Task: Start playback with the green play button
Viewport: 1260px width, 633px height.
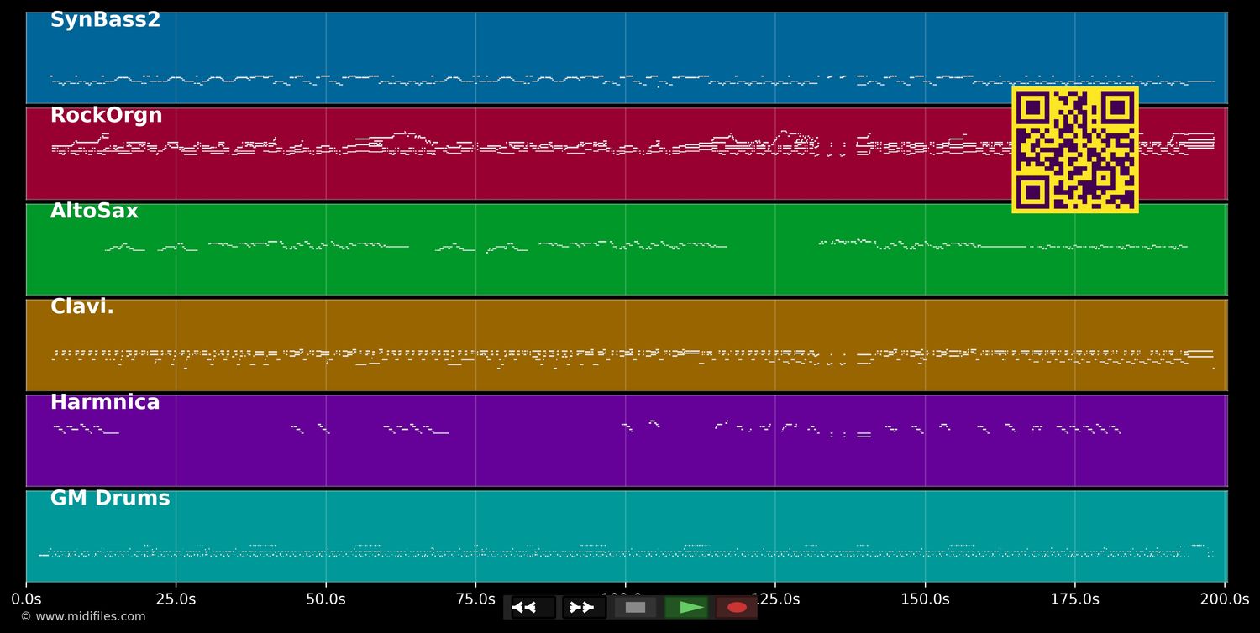Action: click(x=686, y=607)
